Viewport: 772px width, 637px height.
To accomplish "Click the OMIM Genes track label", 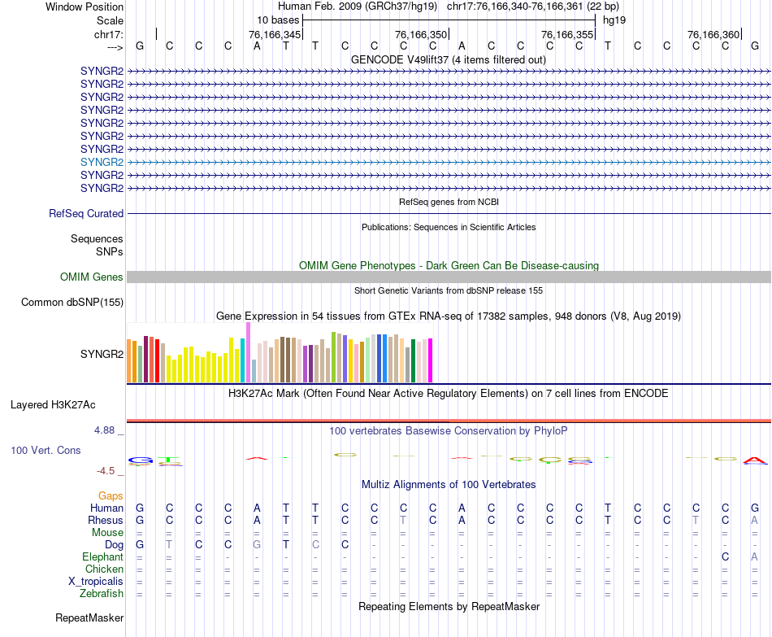I will [92, 277].
